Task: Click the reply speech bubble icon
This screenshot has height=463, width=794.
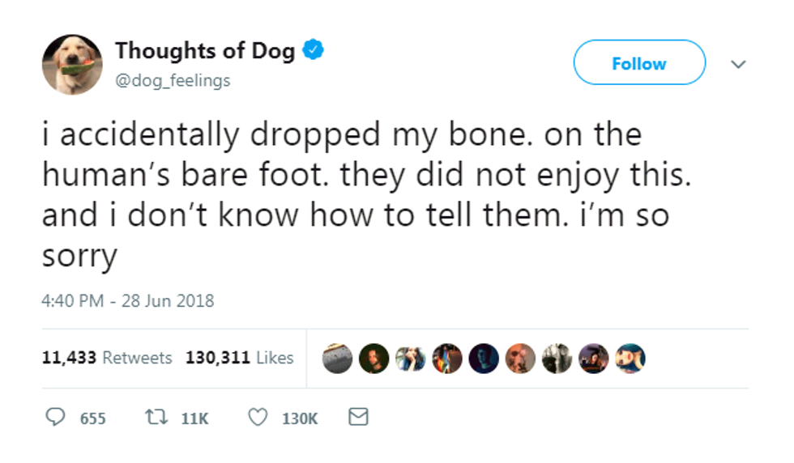Action: [x=56, y=418]
